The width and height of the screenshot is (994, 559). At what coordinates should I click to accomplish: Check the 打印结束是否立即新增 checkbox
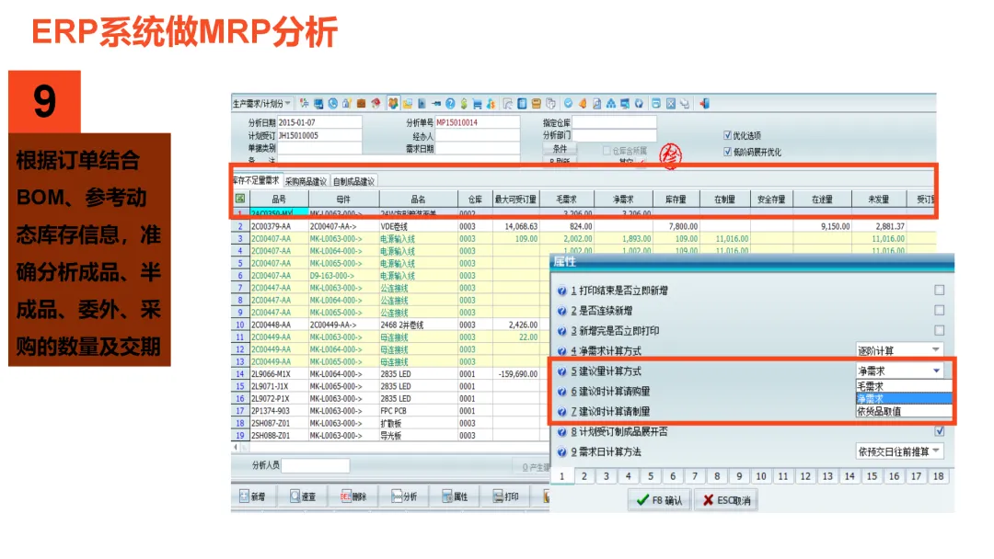tap(939, 290)
